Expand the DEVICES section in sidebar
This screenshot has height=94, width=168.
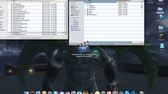point(70,3)
